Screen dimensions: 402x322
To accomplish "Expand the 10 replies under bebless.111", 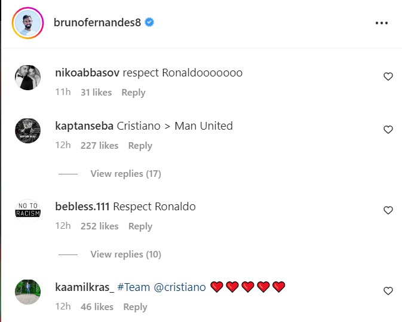I will pyautogui.click(x=125, y=254).
